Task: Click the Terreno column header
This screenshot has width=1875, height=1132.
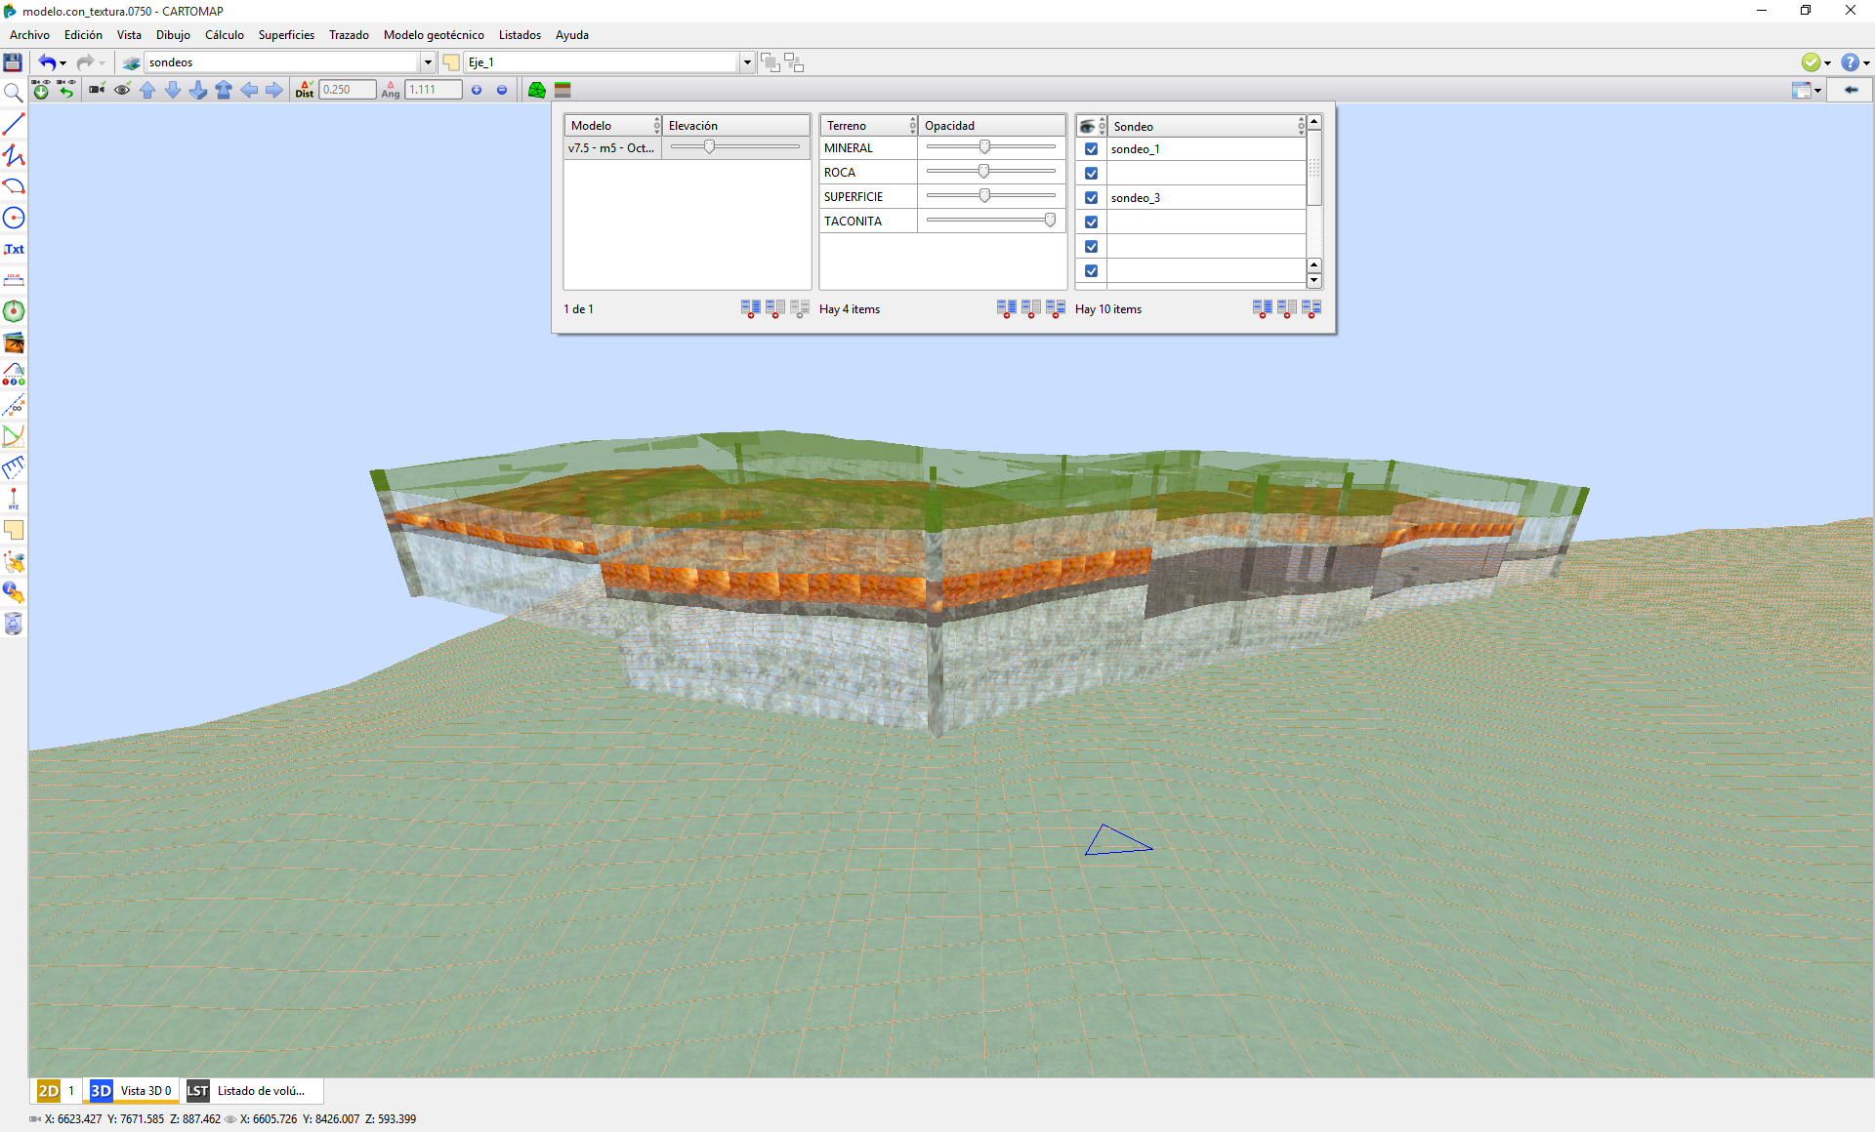Action: click(868, 126)
